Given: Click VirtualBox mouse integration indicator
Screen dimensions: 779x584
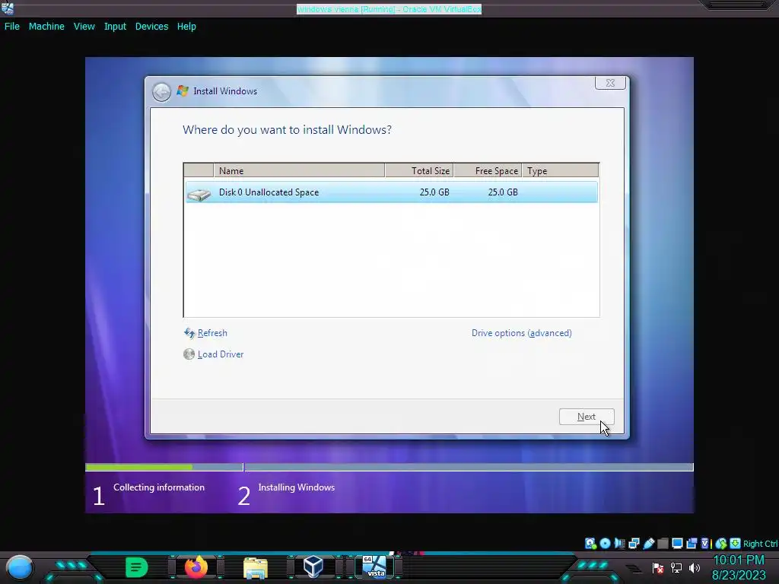Looking at the screenshot, I should point(721,544).
